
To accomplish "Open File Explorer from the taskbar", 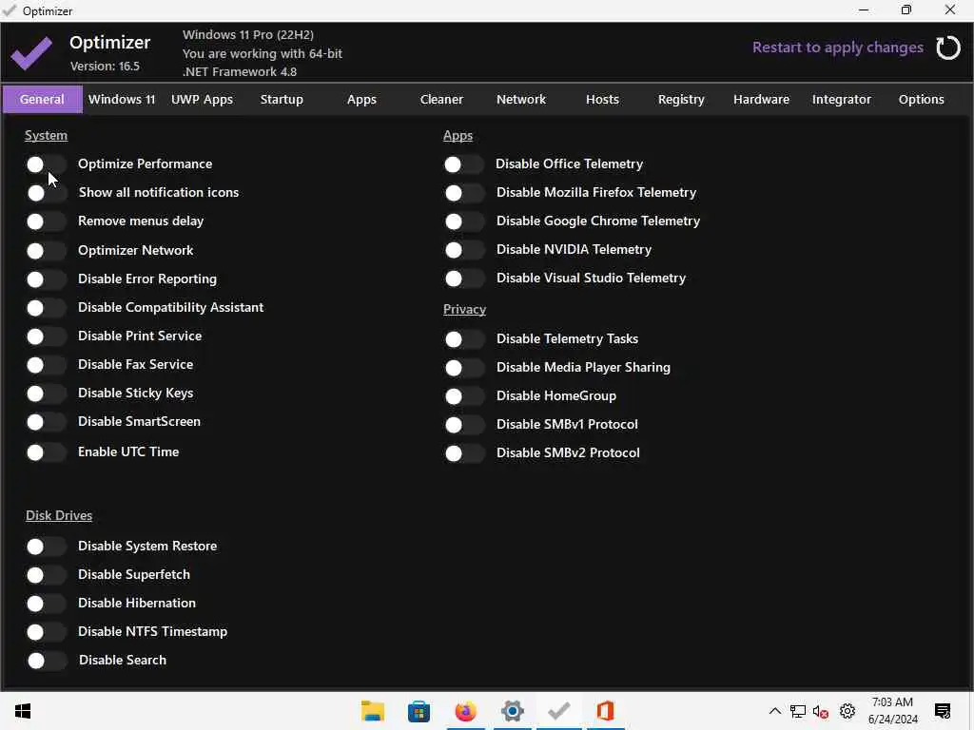I will pyautogui.click(x=373, y=711).
